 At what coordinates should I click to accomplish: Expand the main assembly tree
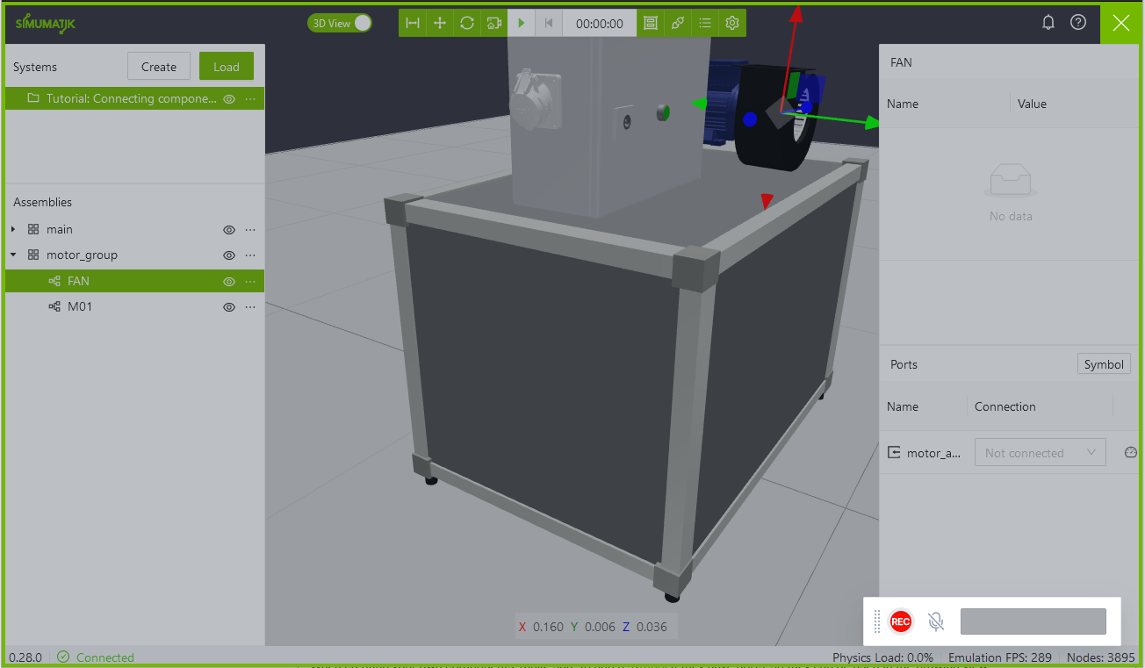coord(13,229)
